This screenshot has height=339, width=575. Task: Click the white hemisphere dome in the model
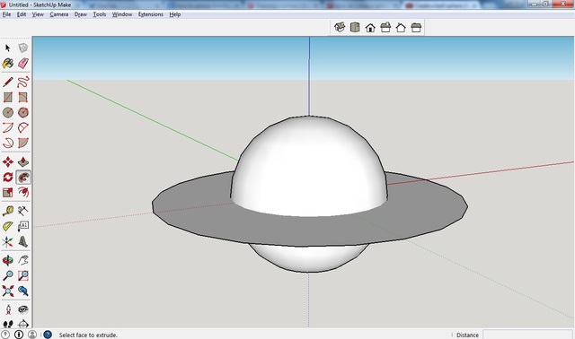[309, 165]
